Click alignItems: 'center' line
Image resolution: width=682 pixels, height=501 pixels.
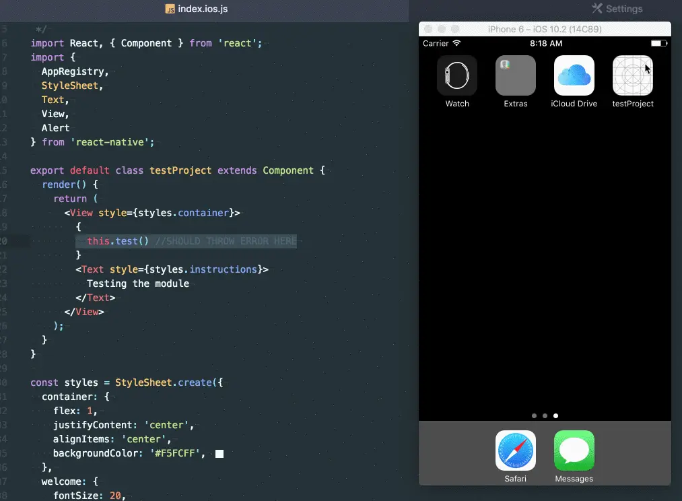tap(112, 439)
